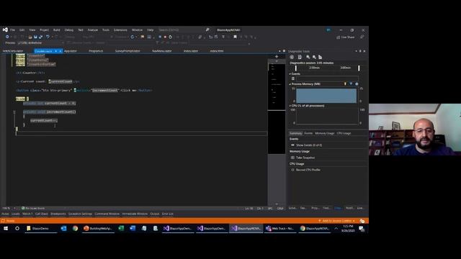Open the Window menu
This screenshot has height=259, width=461.
pos(137,30)
